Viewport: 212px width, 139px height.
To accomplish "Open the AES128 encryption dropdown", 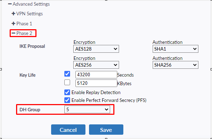I will [96, 49].
